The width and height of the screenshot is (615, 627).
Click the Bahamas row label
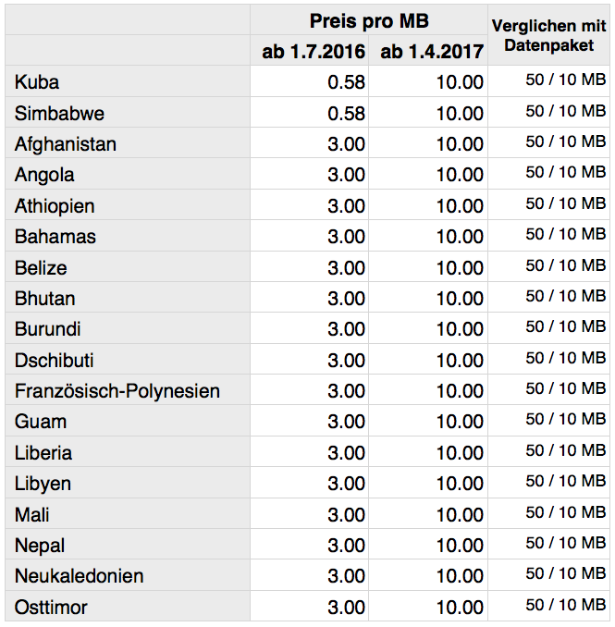click(x=128, y=237)
